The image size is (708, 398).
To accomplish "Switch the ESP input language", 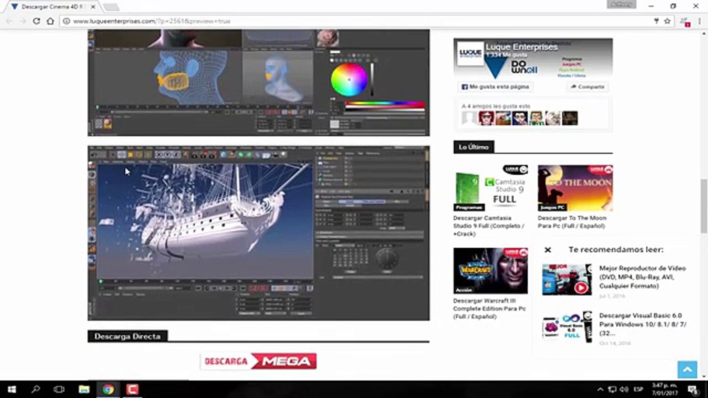I will (638, 389).
